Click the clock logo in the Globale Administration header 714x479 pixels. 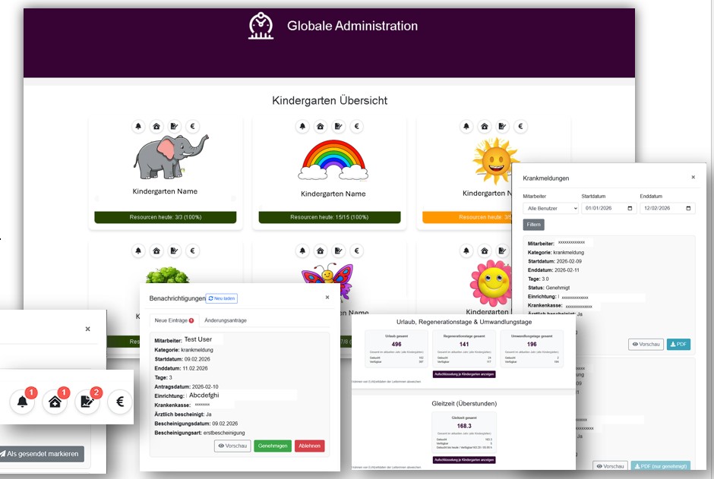[x=261, y=27]
